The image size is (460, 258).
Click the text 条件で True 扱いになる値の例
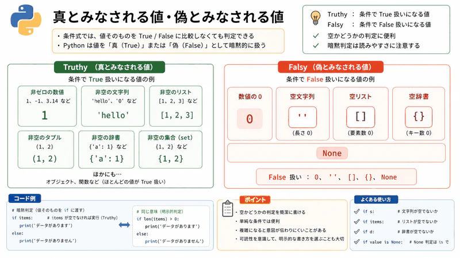click(111, 79)
